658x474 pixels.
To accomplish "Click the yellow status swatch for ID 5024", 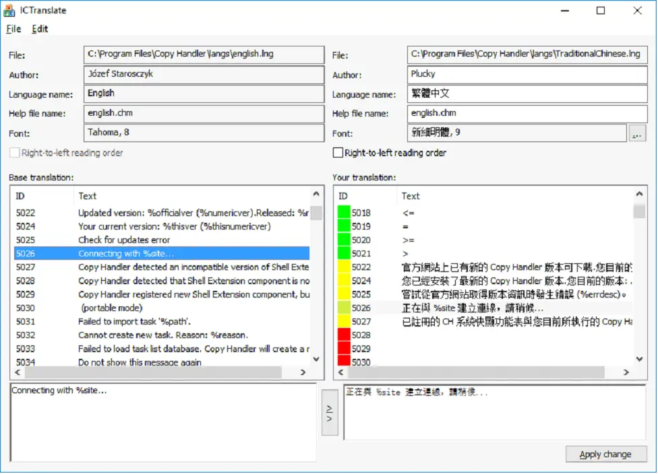I will click(344, 280).
